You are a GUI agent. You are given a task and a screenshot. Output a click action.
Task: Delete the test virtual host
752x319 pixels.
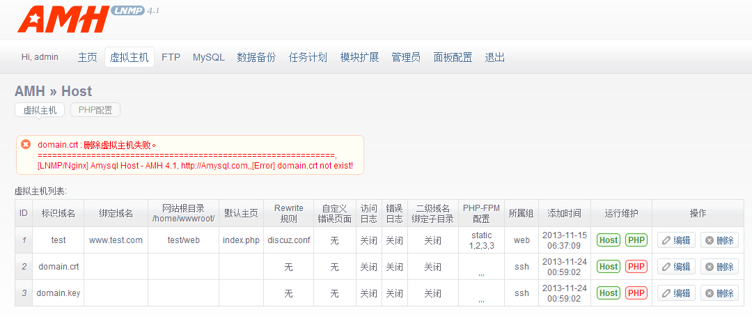point(719,240)
